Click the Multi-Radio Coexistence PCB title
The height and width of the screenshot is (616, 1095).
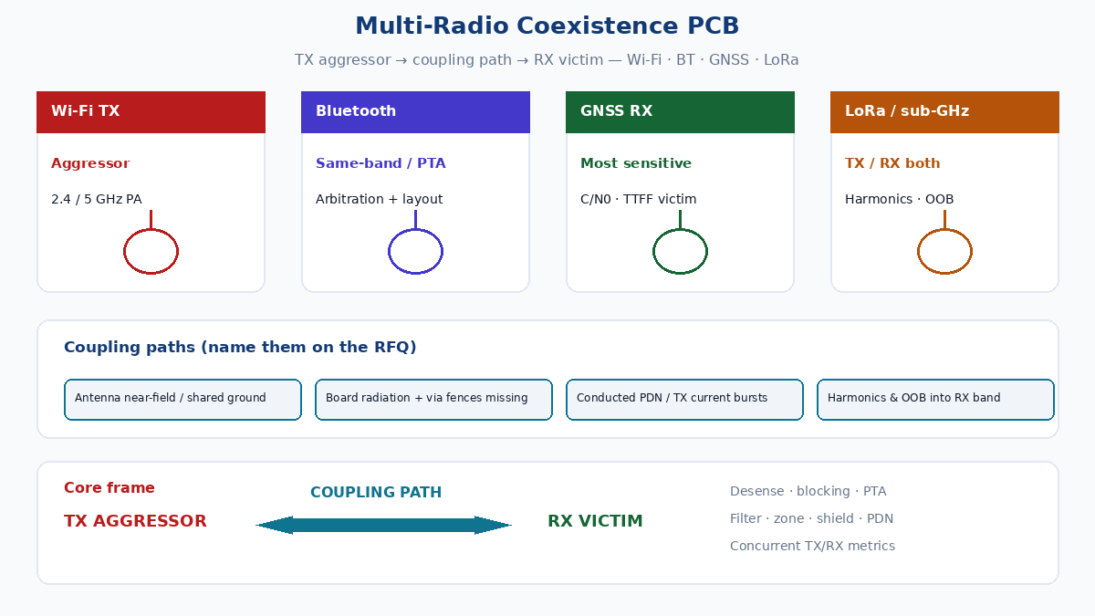[x=547, y=26]
